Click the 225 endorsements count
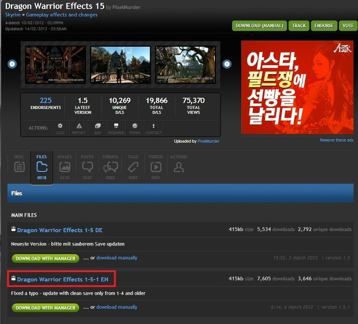Image resolution: width=358 pixels, height=324 pixels. 46,100
